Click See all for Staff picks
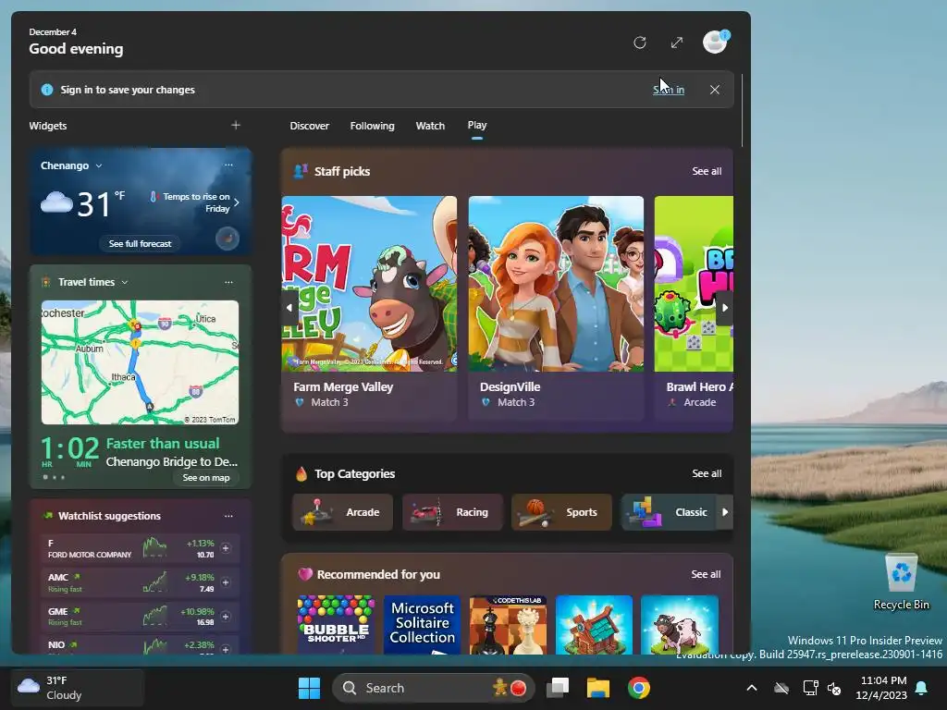This screenshot has width=947, height=710. (x=707, y=171)
